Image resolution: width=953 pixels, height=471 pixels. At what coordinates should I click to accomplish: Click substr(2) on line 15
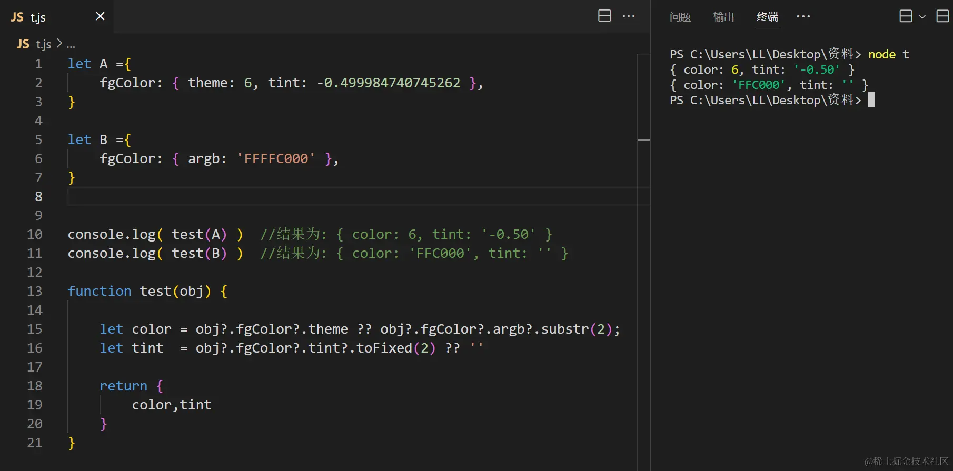coord(577,329)
